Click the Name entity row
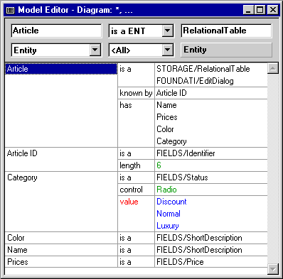 (x=61, y=250)
